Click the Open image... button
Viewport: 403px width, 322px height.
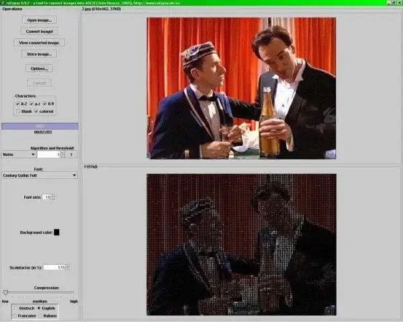tap(40, 20)
